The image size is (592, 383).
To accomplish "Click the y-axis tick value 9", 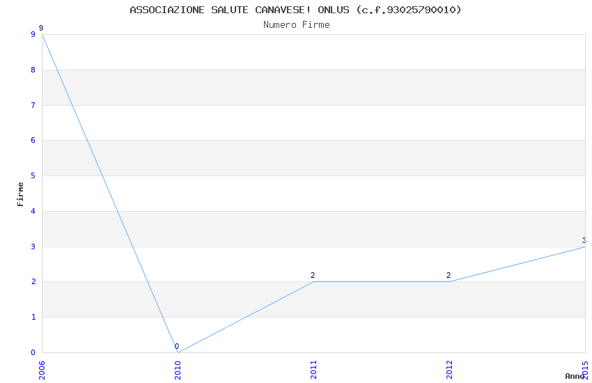I will (x=33, y=34).
